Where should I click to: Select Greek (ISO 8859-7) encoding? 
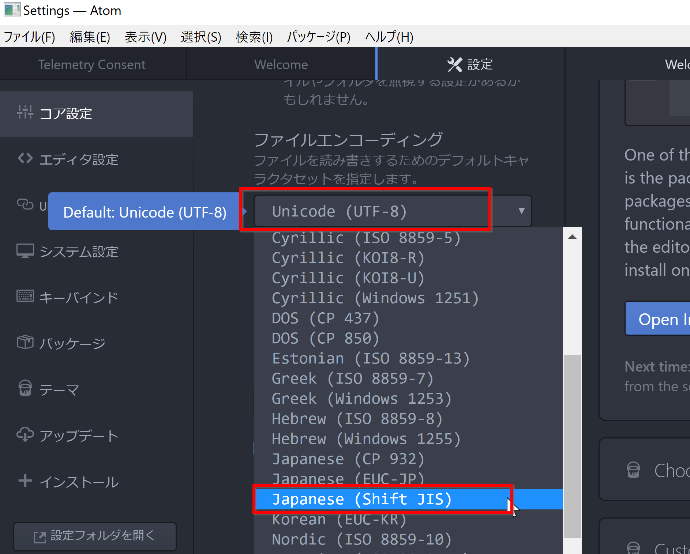[408, 378]
